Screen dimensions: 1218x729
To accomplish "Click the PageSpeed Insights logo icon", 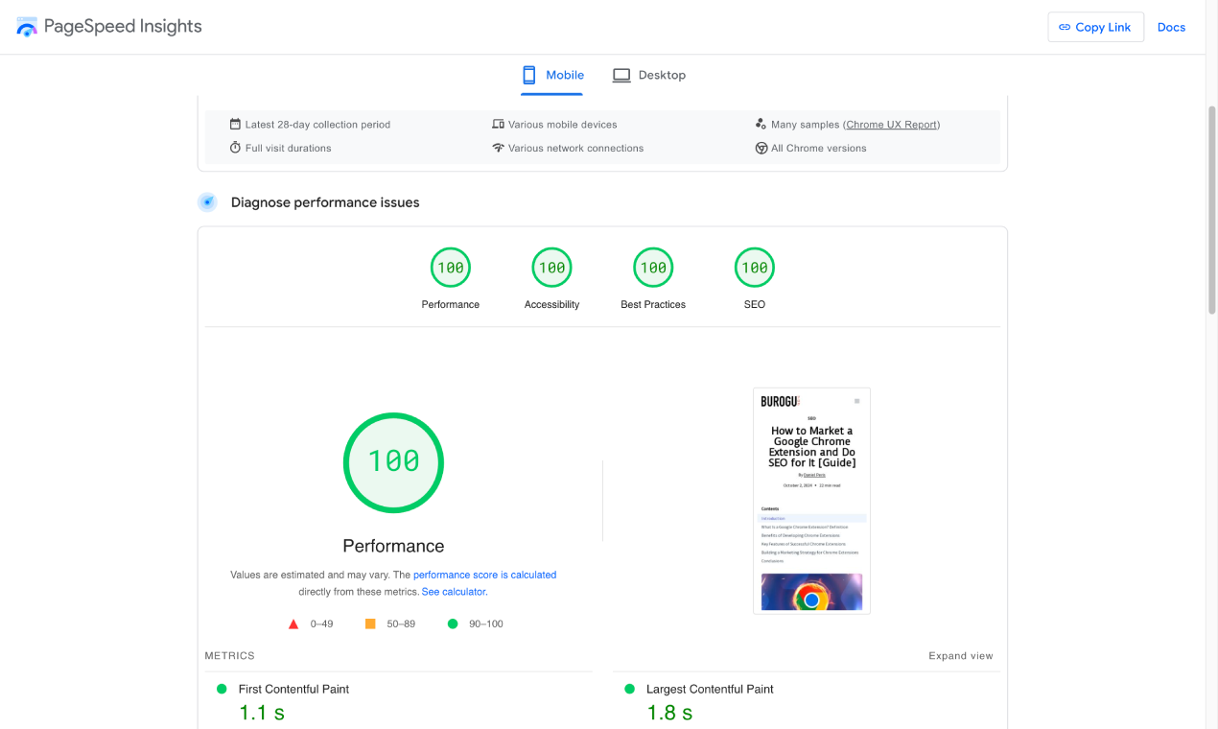I will [27, 27].
